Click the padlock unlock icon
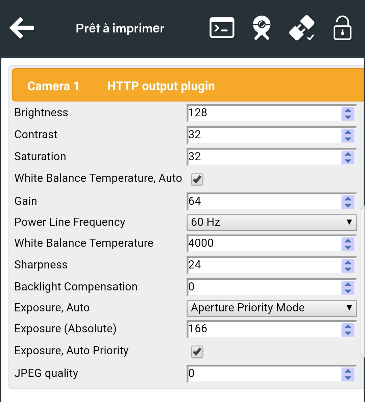Screen dimensions: 365x402 tap(342, 28)
